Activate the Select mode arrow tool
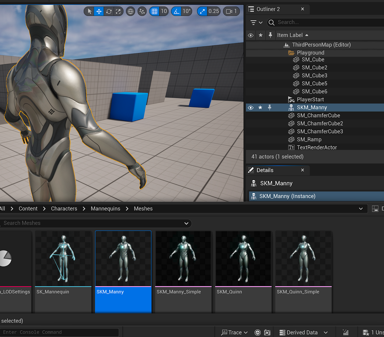This screenshot has height=337, width=384. coord(89,11)
